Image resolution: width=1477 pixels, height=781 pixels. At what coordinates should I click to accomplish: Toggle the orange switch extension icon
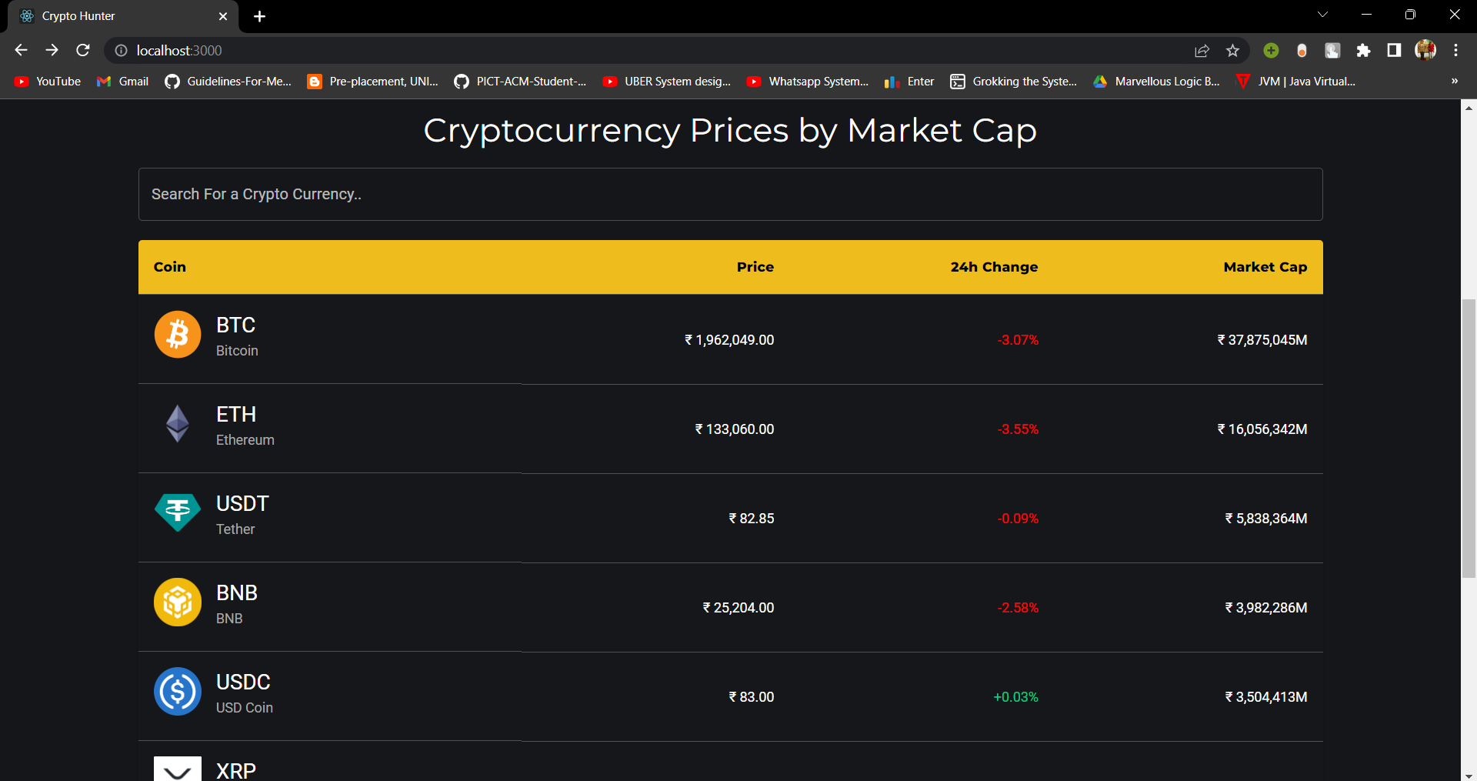[x=1302, y=50]
